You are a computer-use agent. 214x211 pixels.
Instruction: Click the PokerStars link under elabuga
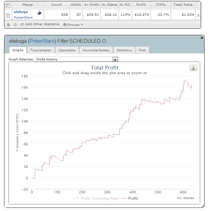point(23,18)
